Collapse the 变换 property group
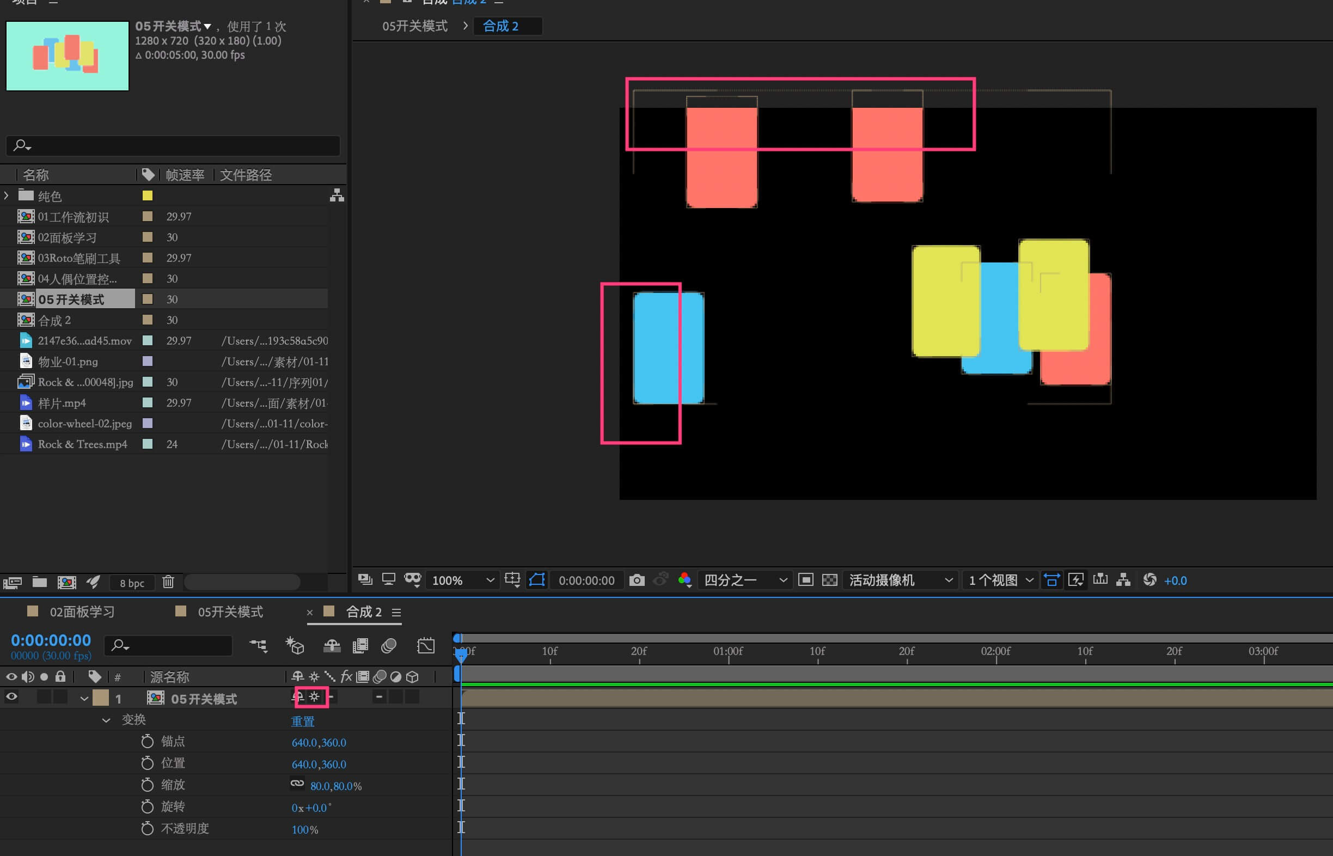Screen dimensions: 1333x856 pos(106,720)
